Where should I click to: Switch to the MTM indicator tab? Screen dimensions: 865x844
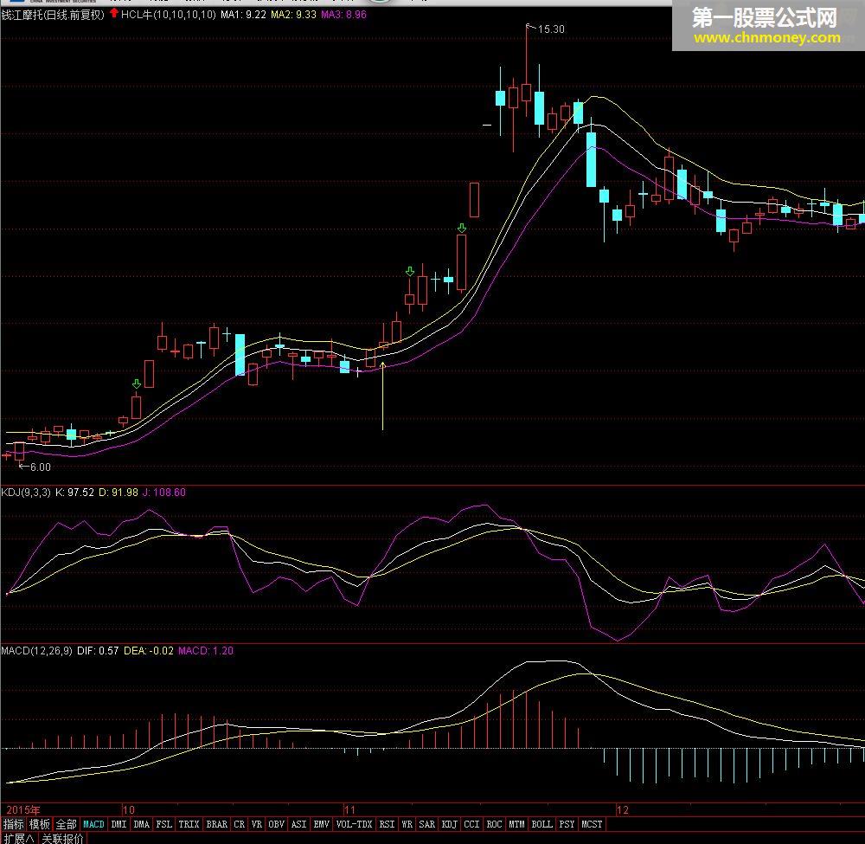[516, 824]
